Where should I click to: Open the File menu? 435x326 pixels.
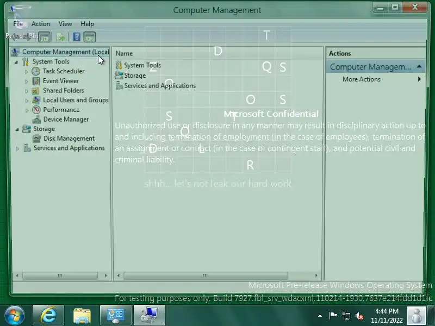(x=18, y=24)
